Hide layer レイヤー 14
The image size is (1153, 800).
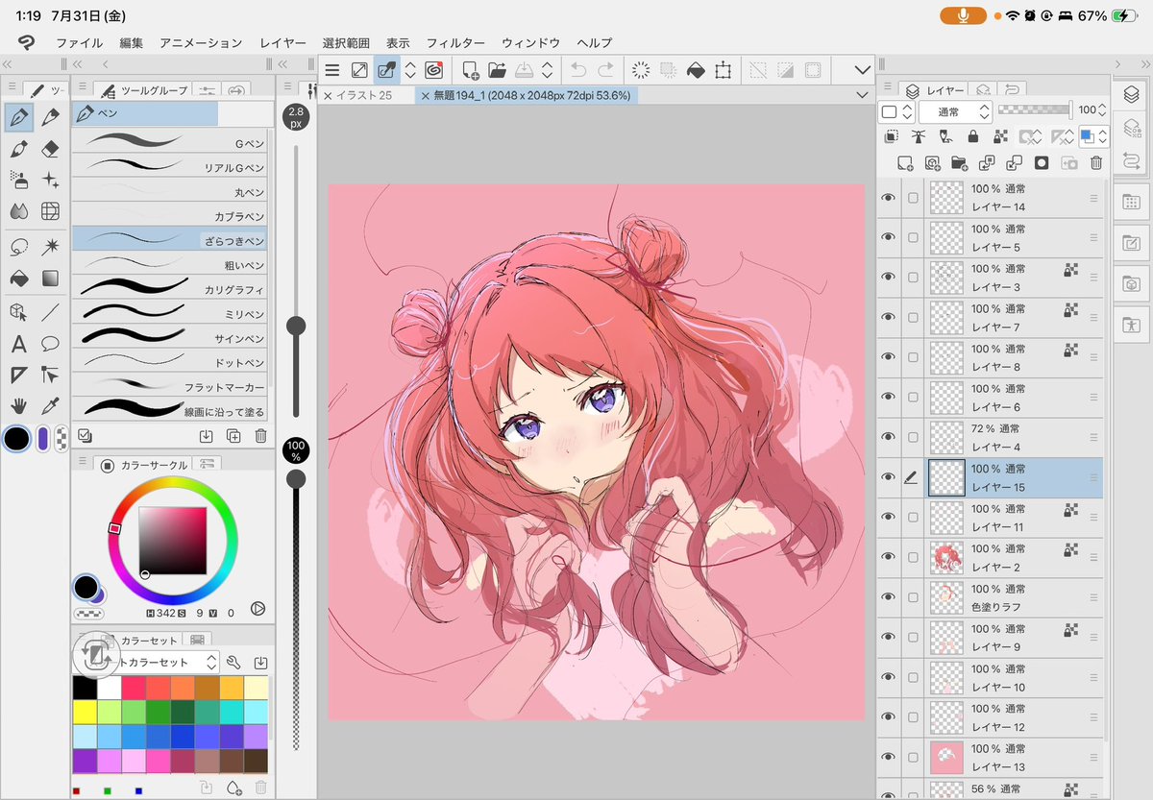point(888,198)
